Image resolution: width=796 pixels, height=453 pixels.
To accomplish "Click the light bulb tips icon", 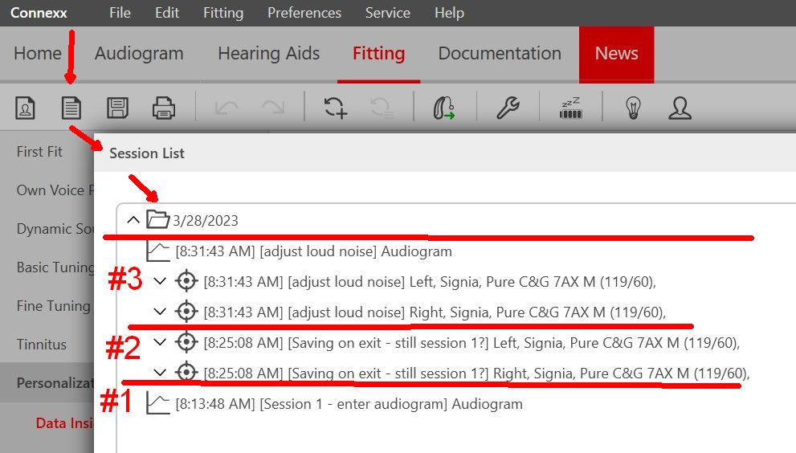I will click(x=633, y=108).
